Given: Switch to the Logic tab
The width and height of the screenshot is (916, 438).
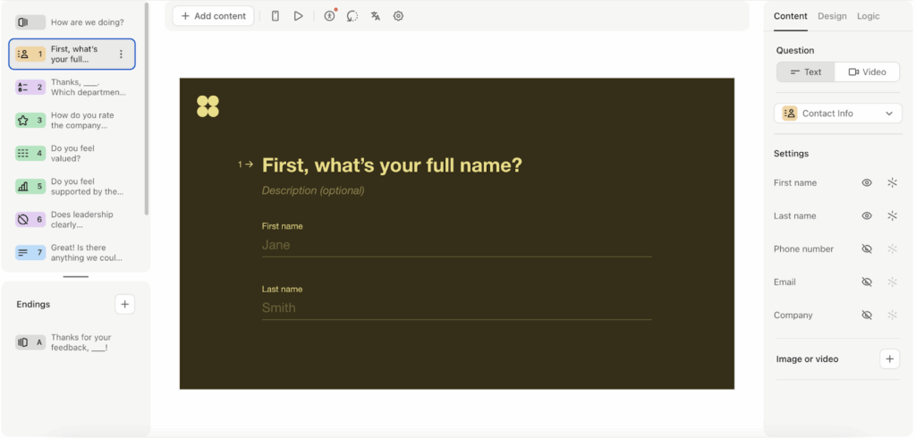Looking at the screenshot, I should pyautogui.click(x=868, y=16).
